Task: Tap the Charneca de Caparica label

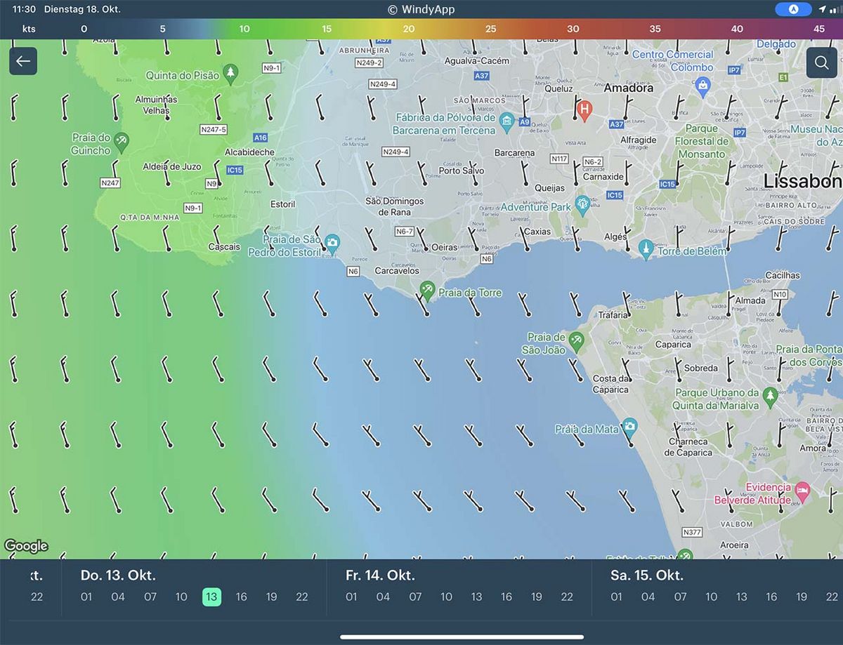Action: tap(689, 447)
